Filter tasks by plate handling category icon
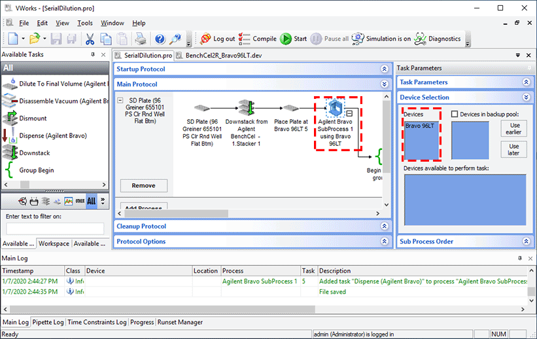This screenshot has width=537, height=339. pyautogui.click(x=34, y=201)
